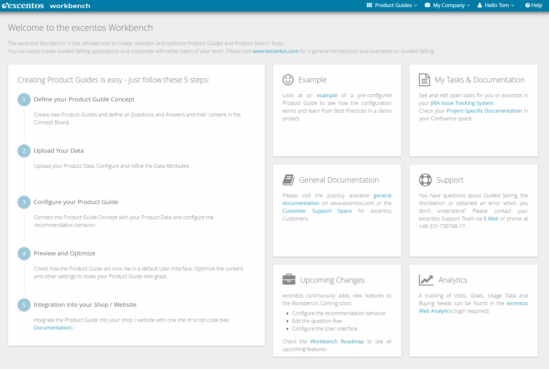The height and width of the screenshot is (369, 549).
Task: Click the user profile icon beside Hello Tom
Action: coord(480,5)
